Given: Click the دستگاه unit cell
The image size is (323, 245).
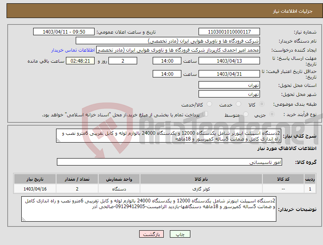Looking at the screenshot, I should pos(119,189).
